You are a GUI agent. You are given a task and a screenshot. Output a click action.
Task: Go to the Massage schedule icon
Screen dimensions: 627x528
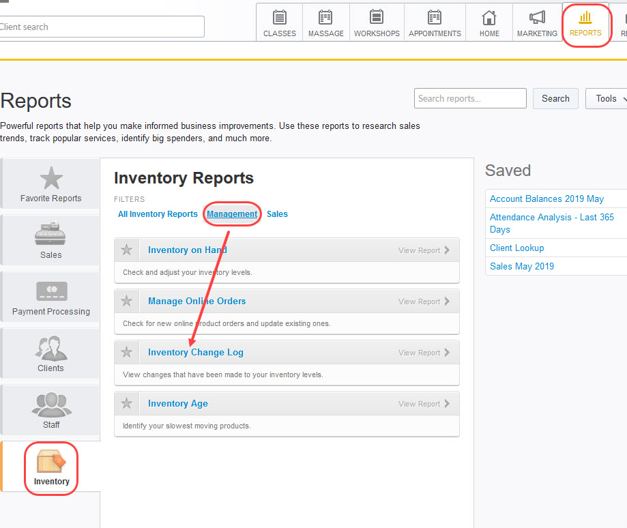click(x=325, y=18)
